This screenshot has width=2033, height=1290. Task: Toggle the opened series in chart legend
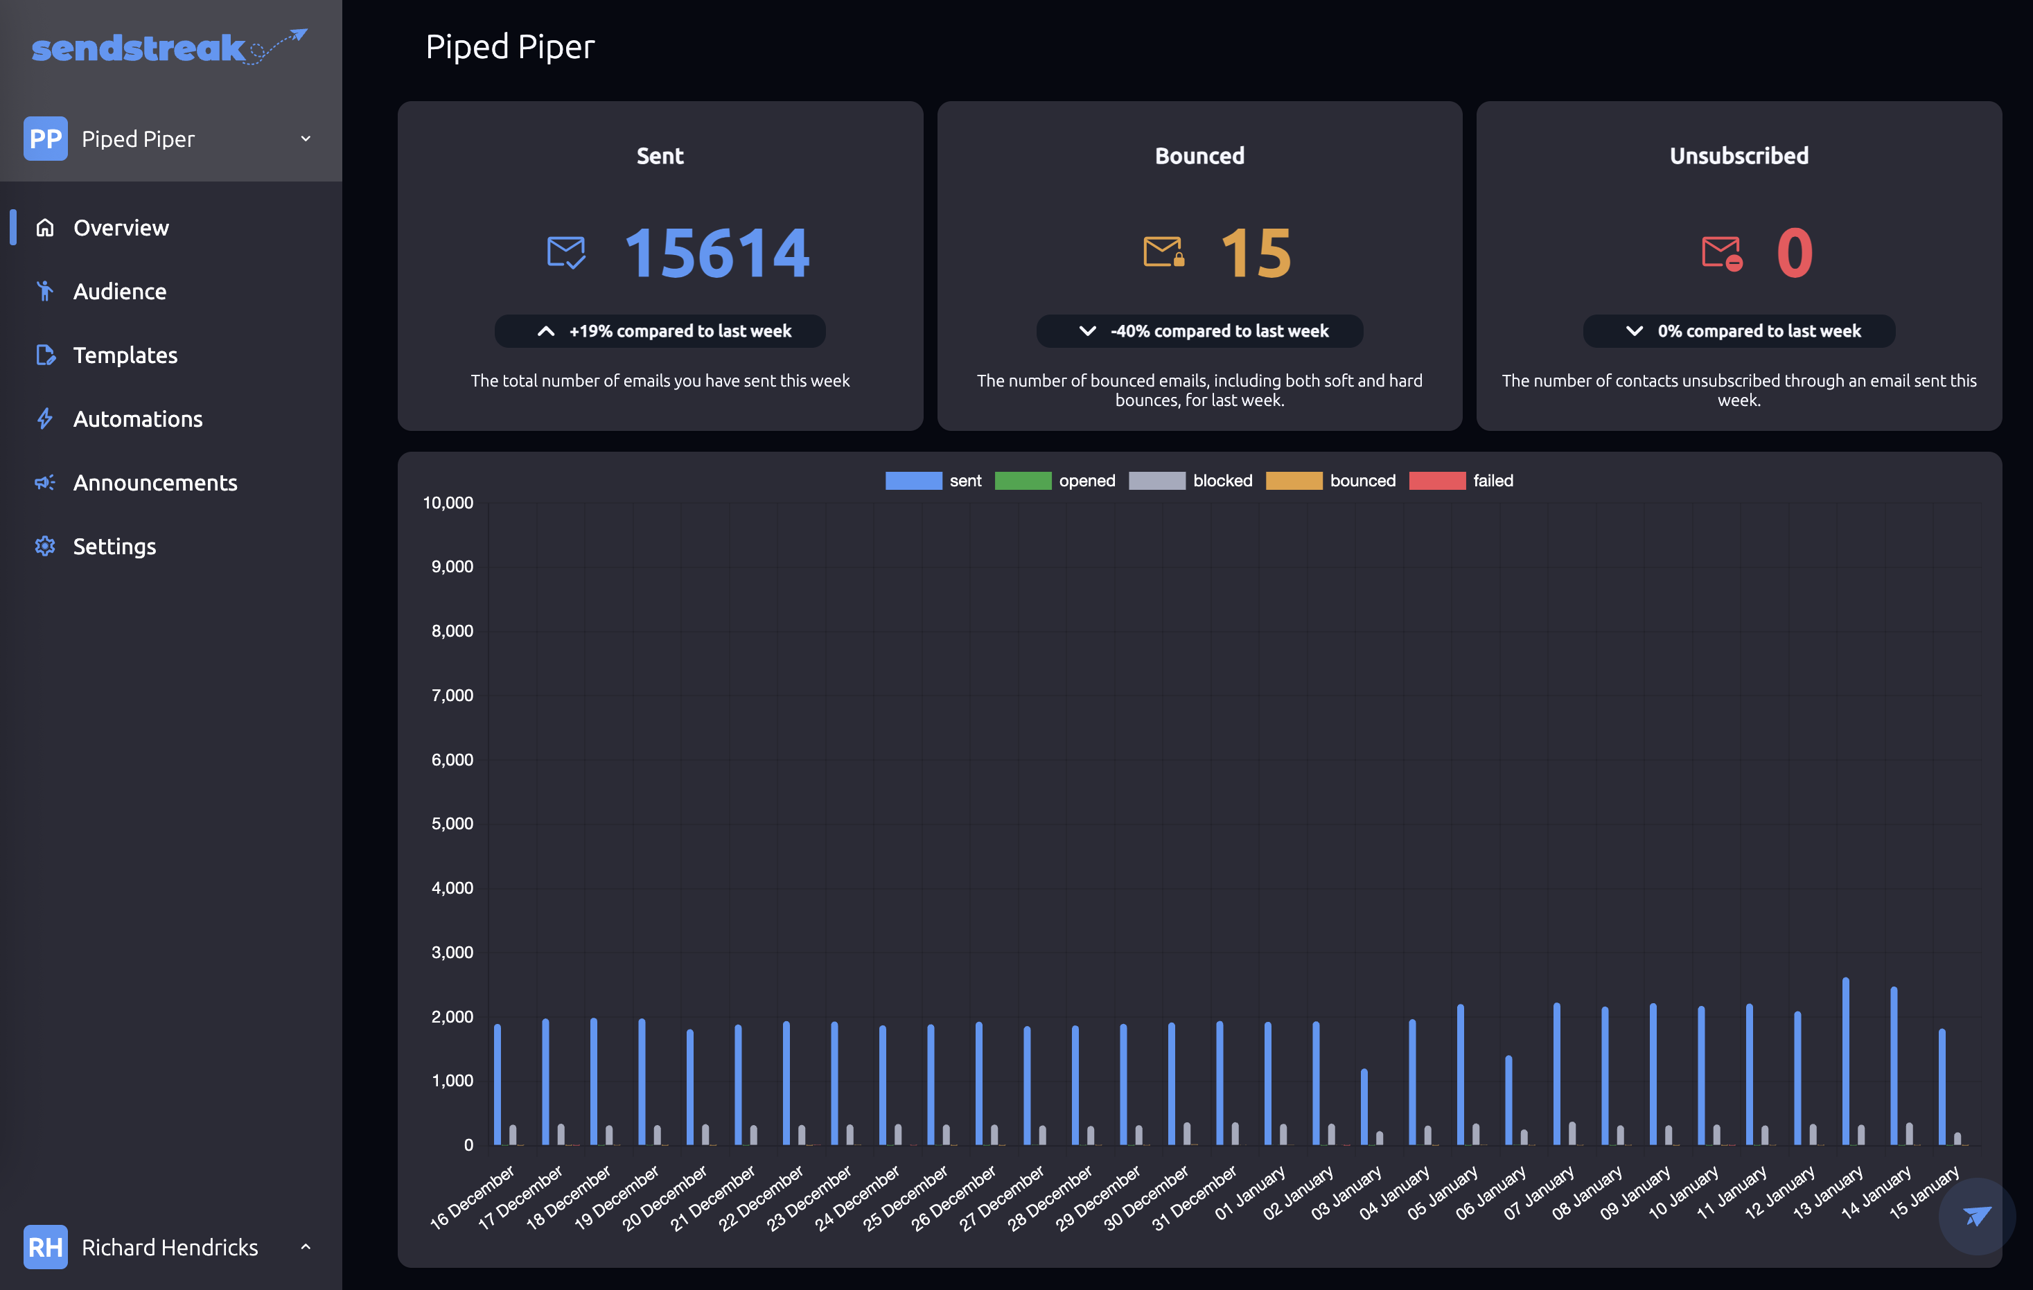tap(1055, 480)
